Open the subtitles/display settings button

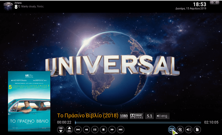[172, 129]
